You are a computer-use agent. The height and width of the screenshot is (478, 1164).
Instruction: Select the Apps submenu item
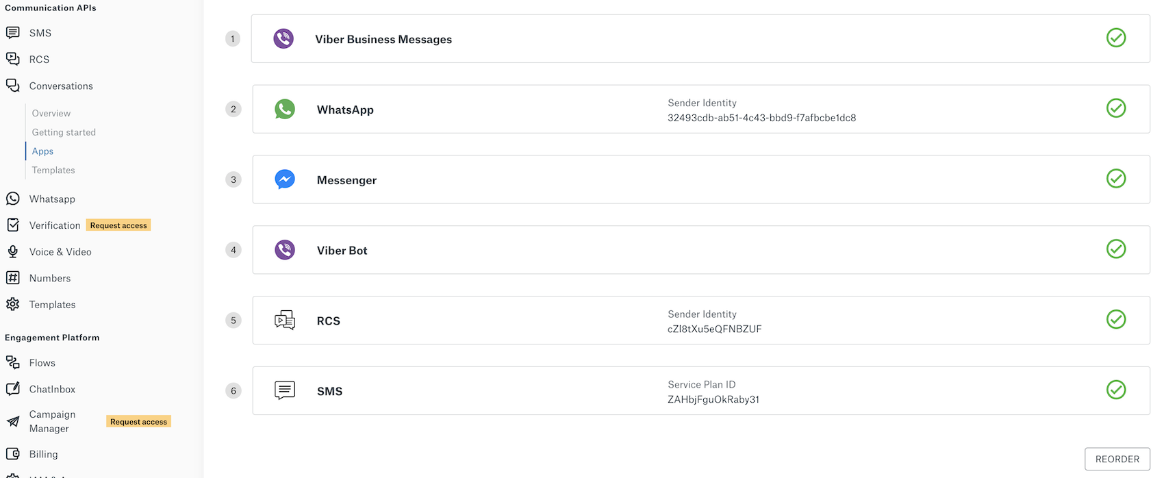click(42, 151)
